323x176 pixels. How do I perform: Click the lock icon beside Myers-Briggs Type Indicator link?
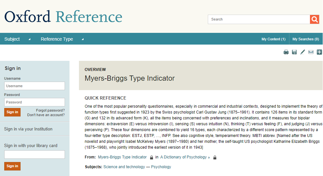point(151,157)
